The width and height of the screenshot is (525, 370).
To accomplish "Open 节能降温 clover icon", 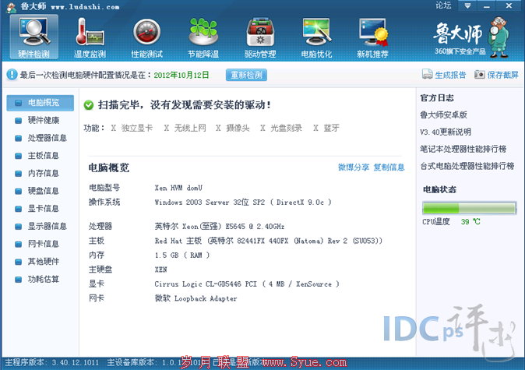I will click(203, 37).
